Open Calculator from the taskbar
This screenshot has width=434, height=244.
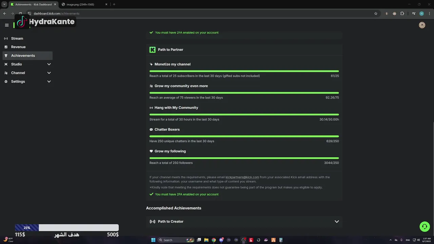coord(281,240)
